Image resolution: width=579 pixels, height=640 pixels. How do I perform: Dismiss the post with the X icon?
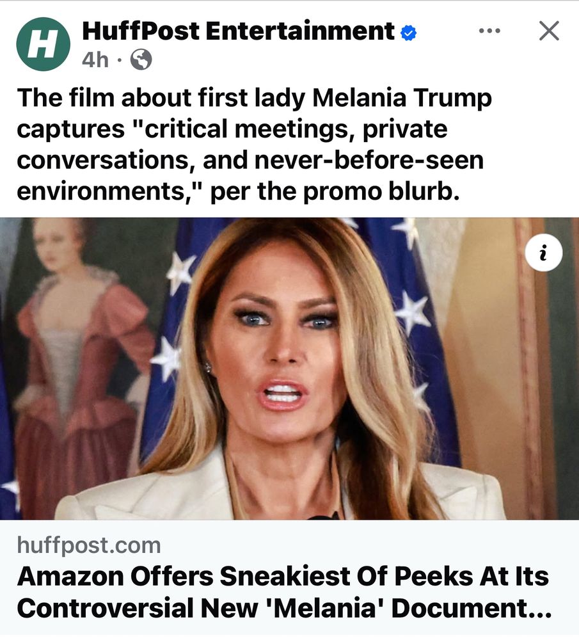tap(549, 31)
